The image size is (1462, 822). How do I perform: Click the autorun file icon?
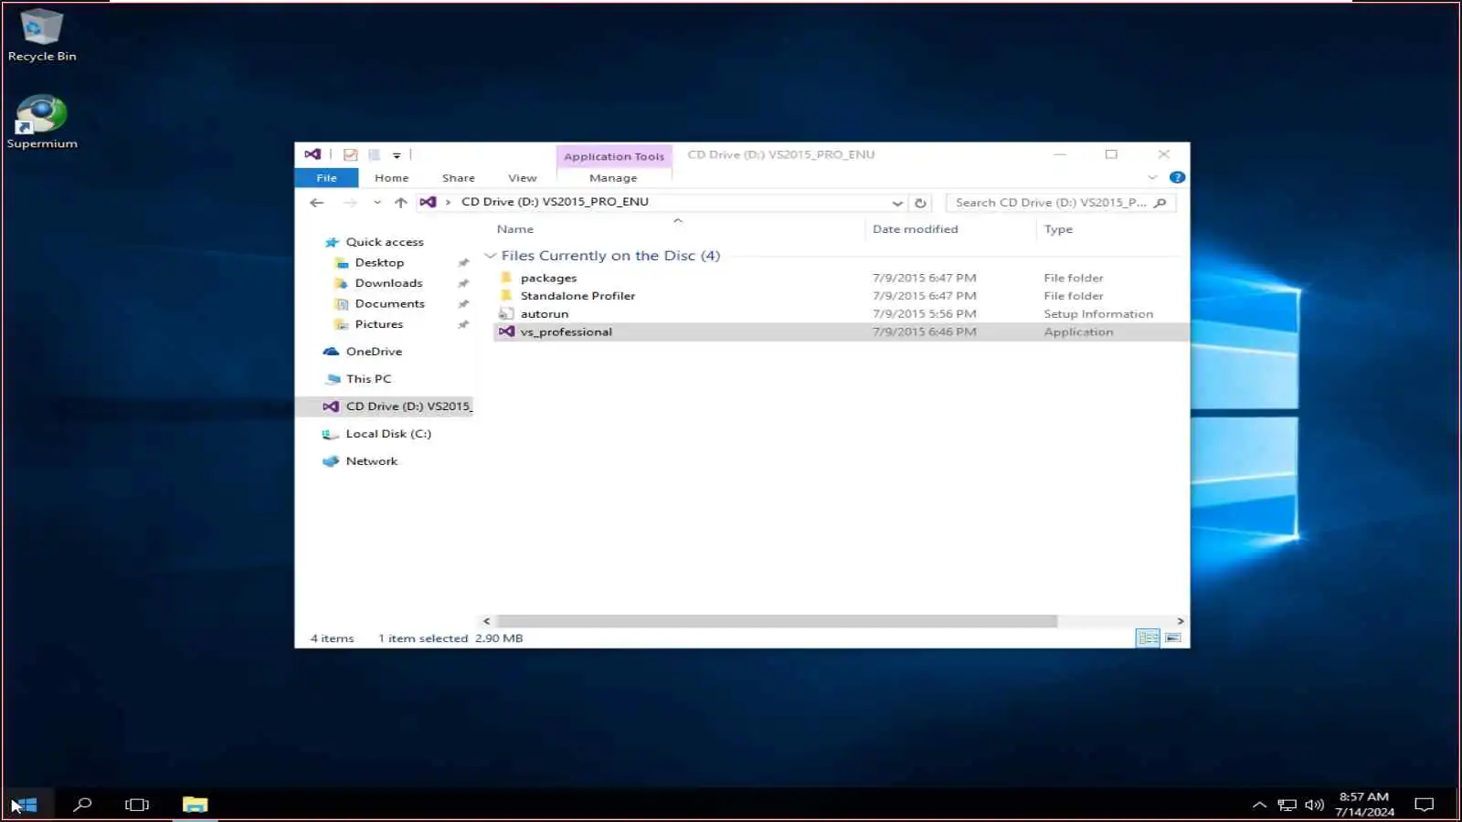[x=506, y=313]
